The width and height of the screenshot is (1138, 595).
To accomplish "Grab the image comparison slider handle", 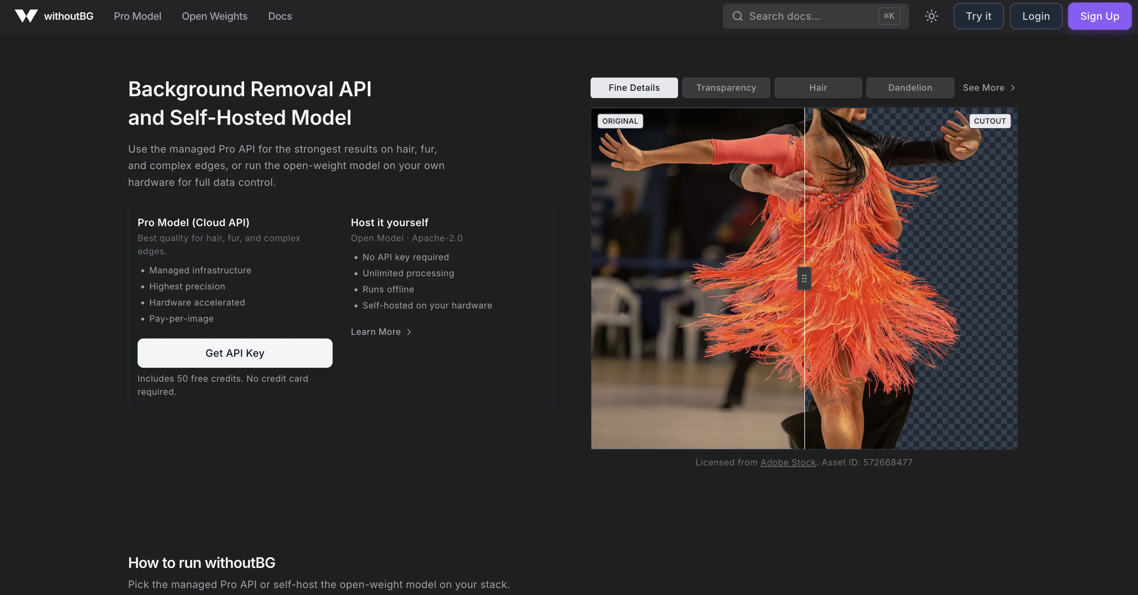I will pyautogui.click(x=804, y=279).
